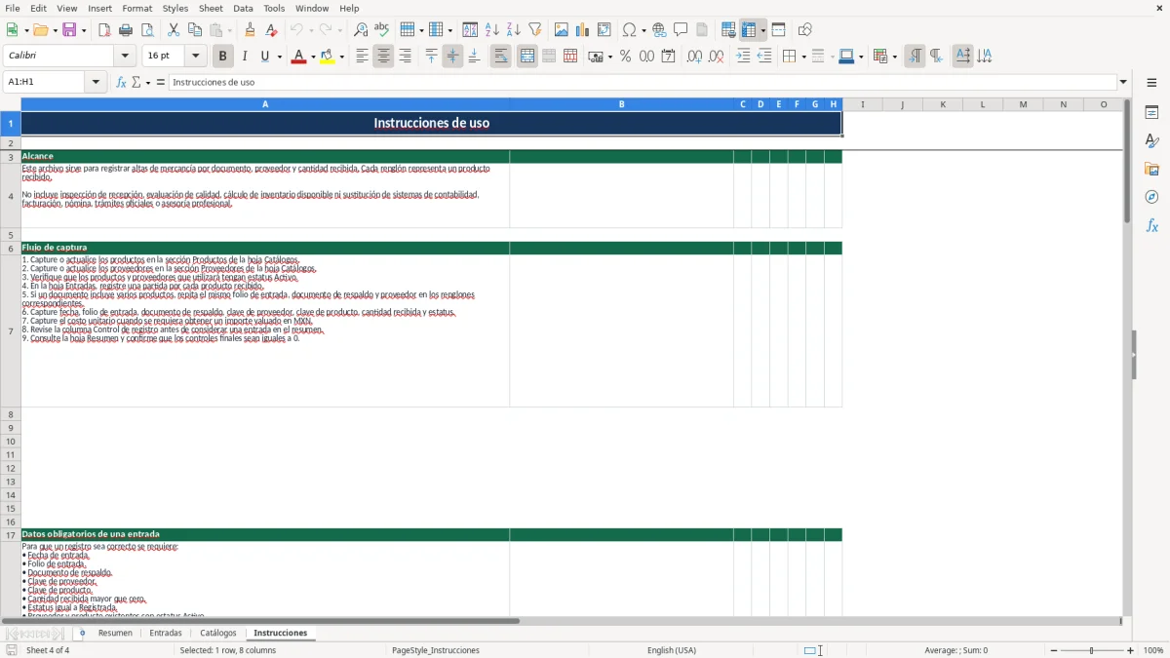Insert a pivot table

pos(604,30)
